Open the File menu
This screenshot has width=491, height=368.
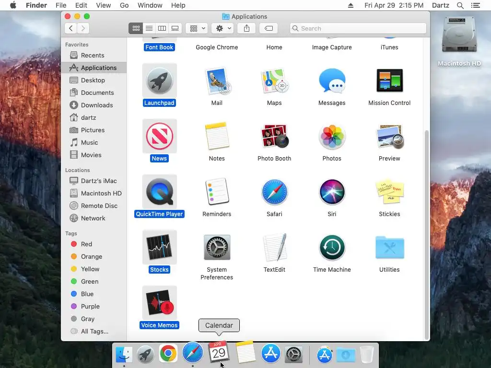click(61, 5)
